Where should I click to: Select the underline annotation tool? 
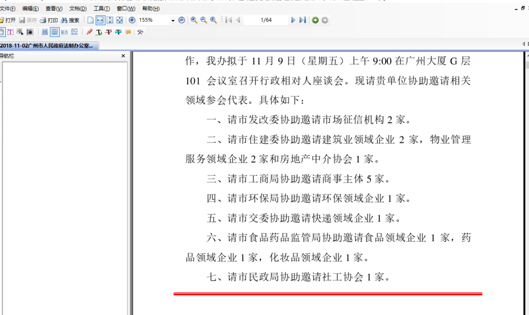coord(99,32)
